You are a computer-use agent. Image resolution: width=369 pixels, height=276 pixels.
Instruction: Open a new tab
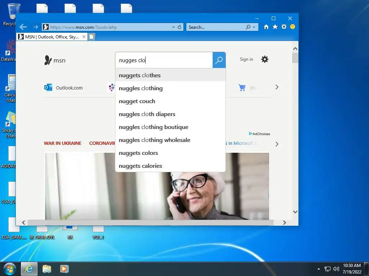tap(92, 37)
